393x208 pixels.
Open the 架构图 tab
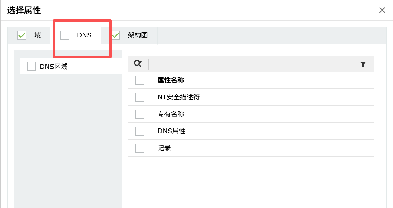[x=138, y=35]
